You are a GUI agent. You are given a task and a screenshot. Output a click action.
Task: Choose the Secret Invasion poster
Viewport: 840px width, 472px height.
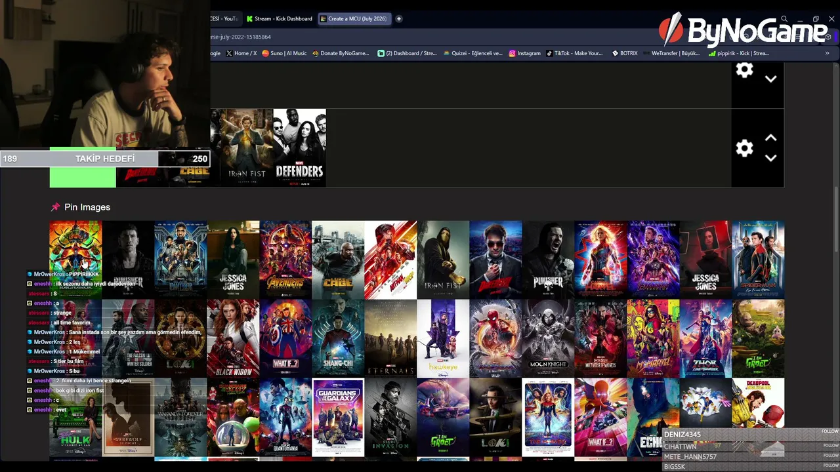tap(390, 417)
